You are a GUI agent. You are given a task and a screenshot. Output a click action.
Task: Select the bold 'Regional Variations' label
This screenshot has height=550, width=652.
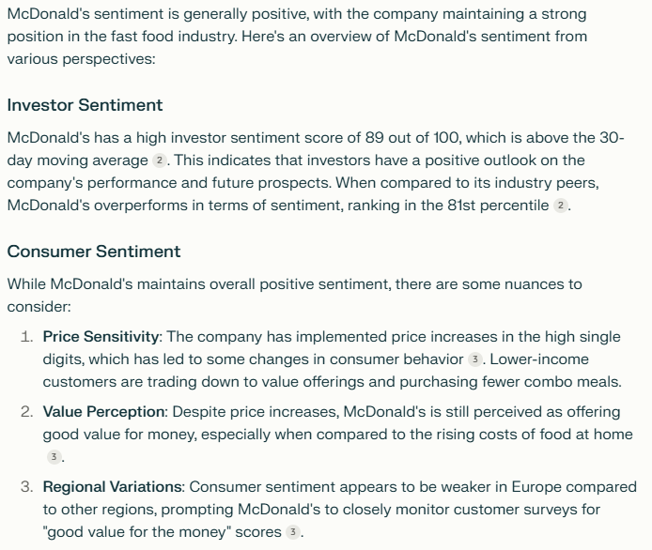[x=113, y=487]
